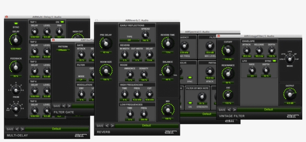306x142 pixels.
Task: Go to next preset in Reverb window
Action: pos(112,126)
